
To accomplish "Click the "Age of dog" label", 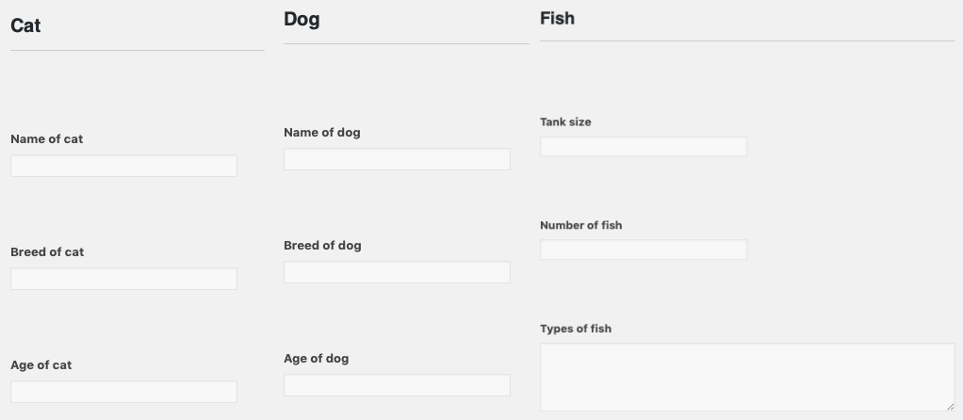I will (x=317, y=359).
